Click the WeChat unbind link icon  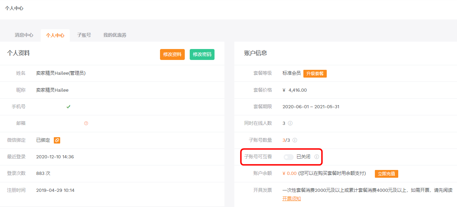click(x=57, y=140)
